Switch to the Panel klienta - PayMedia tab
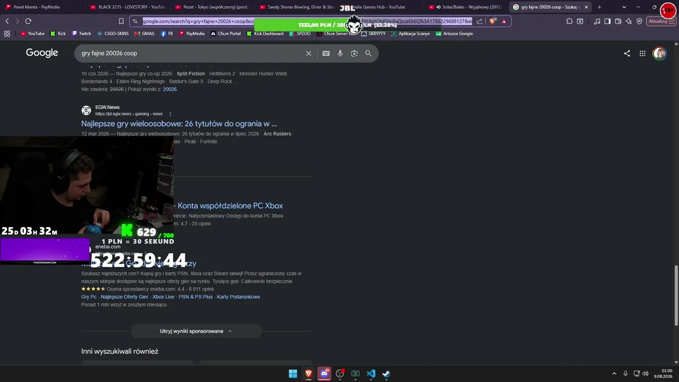The width and height of the screenshot is (679, 382). [41, 7]
